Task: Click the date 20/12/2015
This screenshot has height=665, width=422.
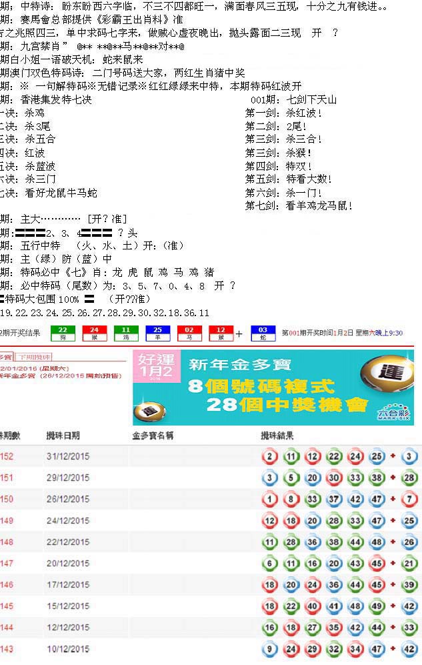Action: tap(68, 563)
